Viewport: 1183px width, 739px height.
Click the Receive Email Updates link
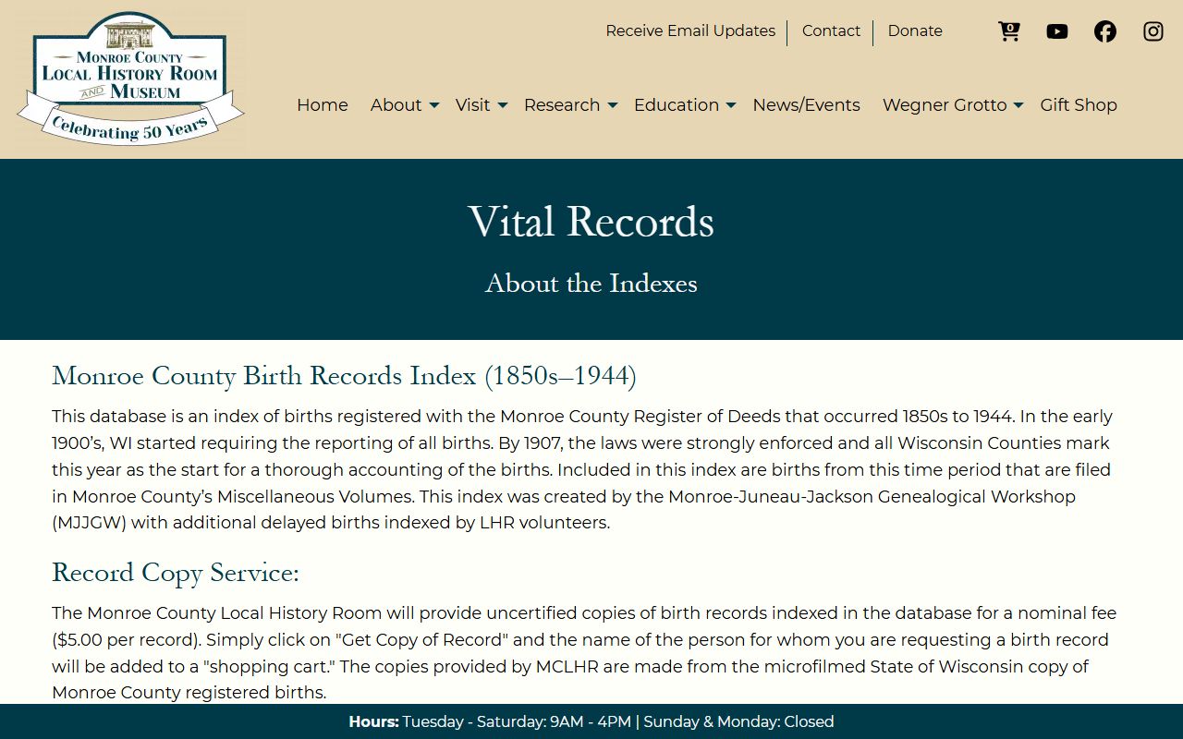[690, 31]
